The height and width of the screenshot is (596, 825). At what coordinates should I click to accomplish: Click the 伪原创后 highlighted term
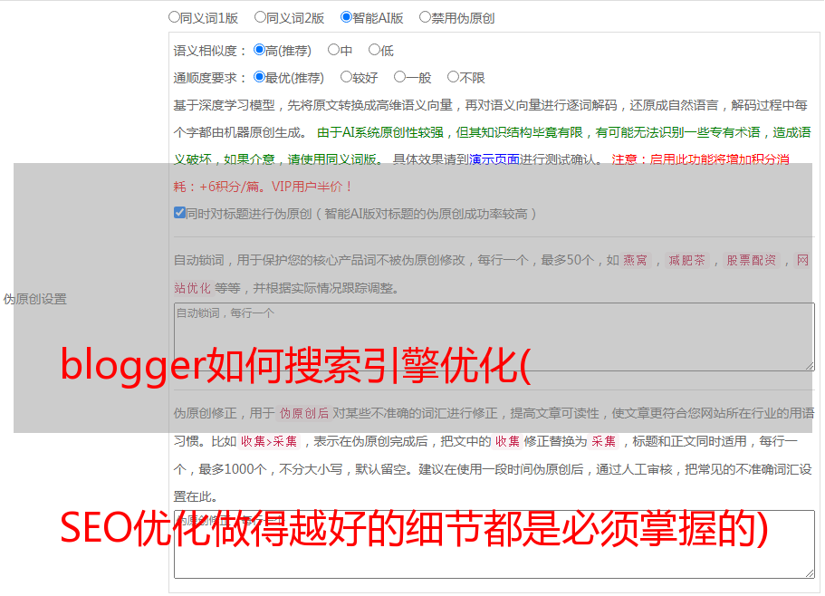304,413
